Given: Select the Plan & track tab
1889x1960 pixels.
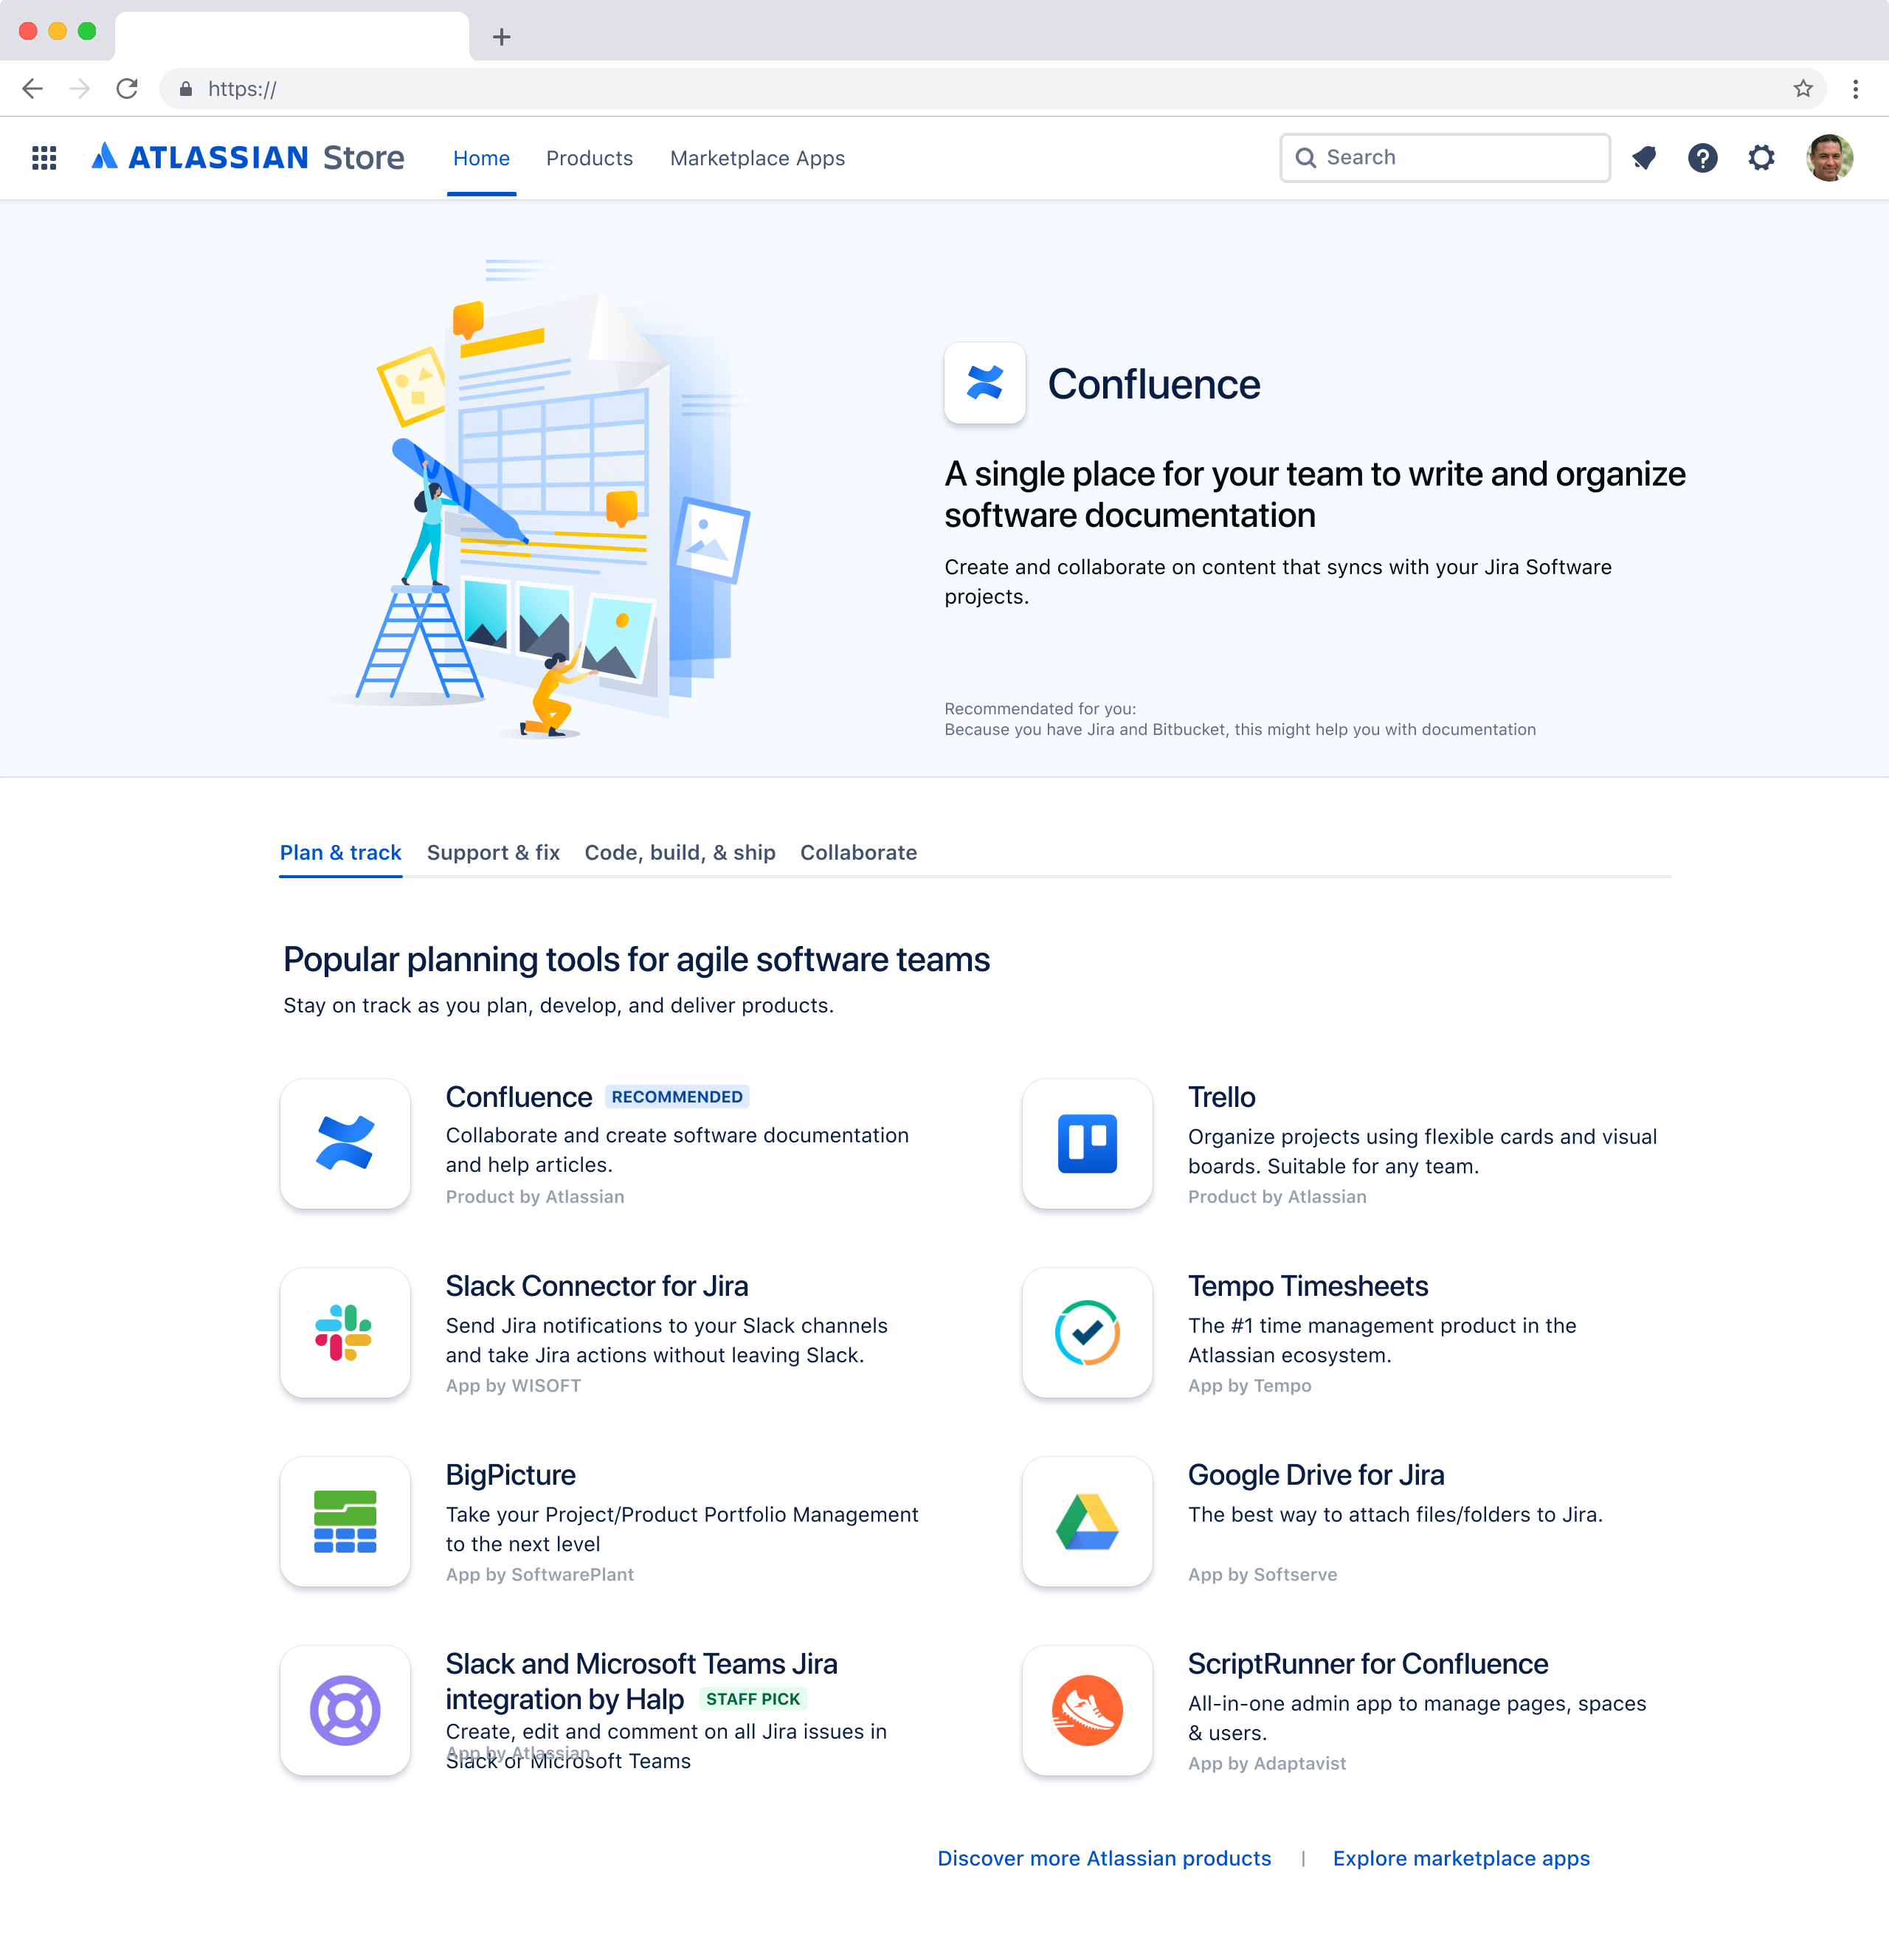Looking at the screenshot, I should 340,853.
